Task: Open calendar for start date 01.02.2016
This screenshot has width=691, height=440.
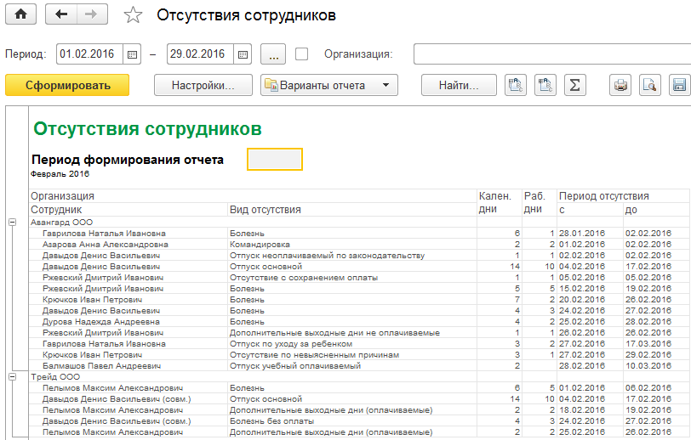Action: point(132,54)
